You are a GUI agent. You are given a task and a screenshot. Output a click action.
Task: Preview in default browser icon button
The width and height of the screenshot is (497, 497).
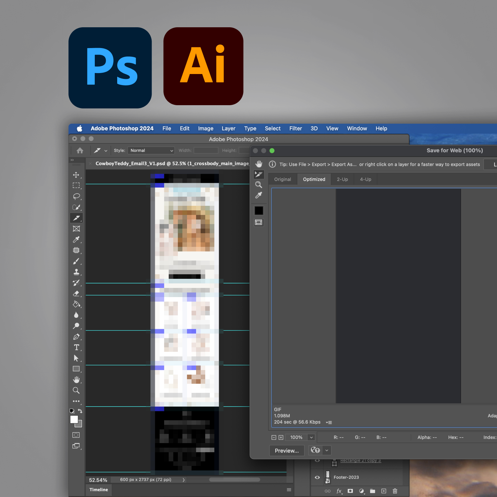tap(316, 450)
